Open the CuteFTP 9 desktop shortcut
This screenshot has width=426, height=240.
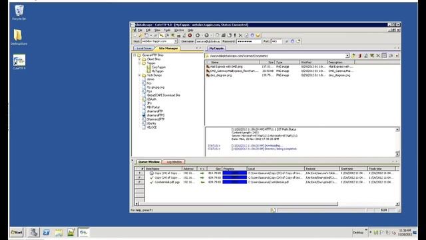19,62
